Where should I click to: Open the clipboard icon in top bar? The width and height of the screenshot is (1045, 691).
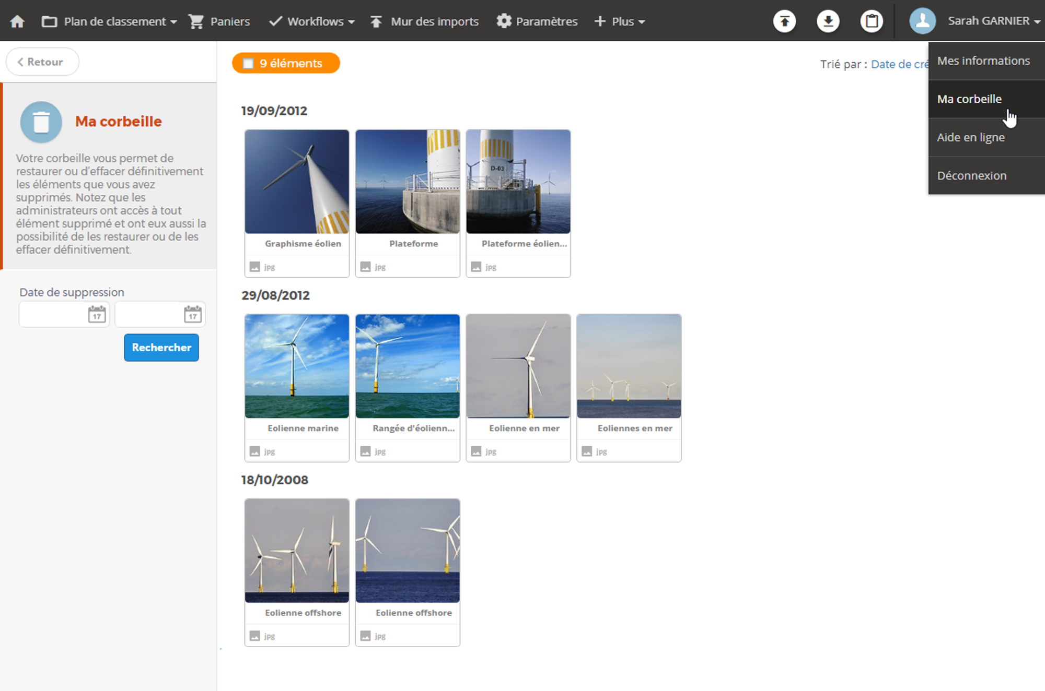[872, 21]
